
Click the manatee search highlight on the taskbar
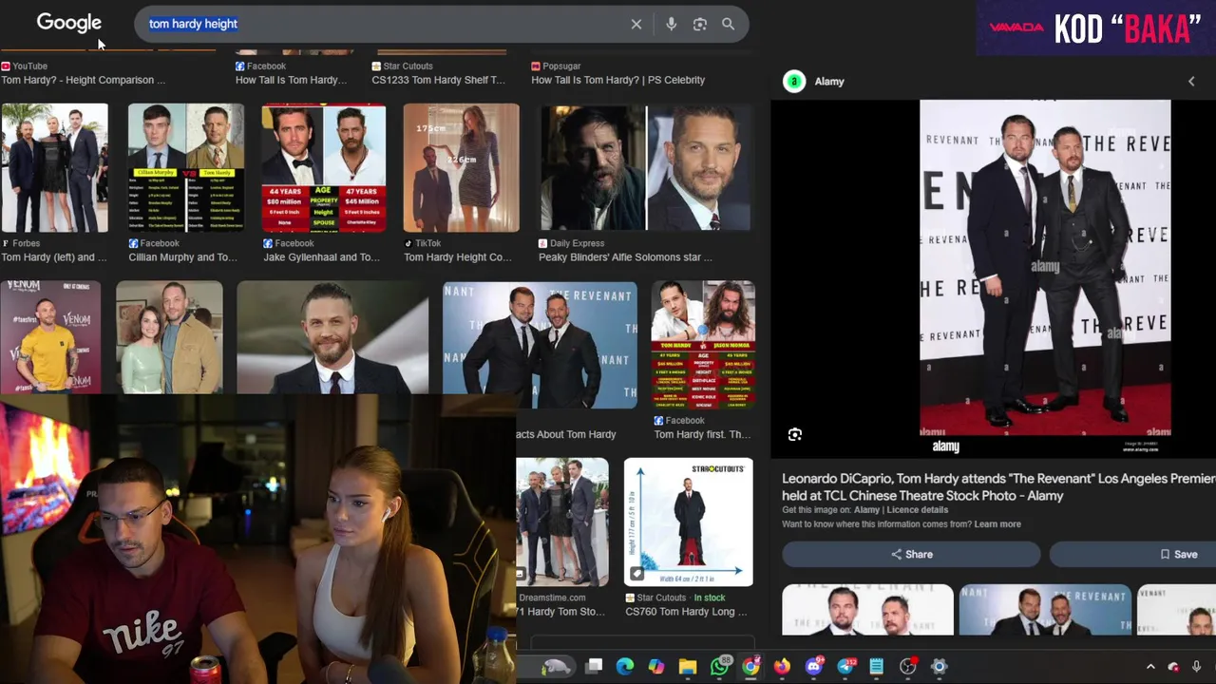(x=556, y=667)
